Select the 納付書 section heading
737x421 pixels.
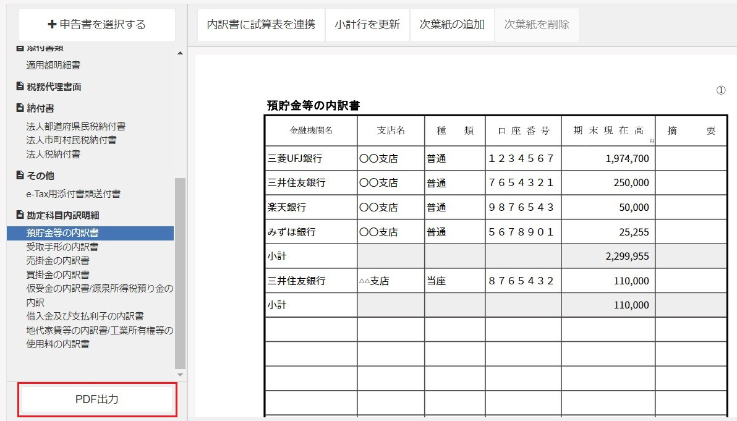coord(40,109)
